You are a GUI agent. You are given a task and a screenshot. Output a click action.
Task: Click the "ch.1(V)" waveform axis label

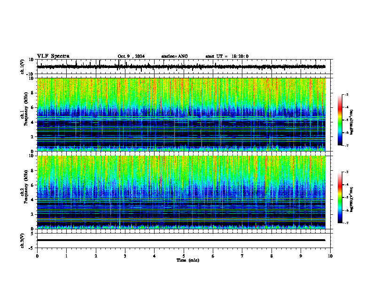(x=23, y=67)
